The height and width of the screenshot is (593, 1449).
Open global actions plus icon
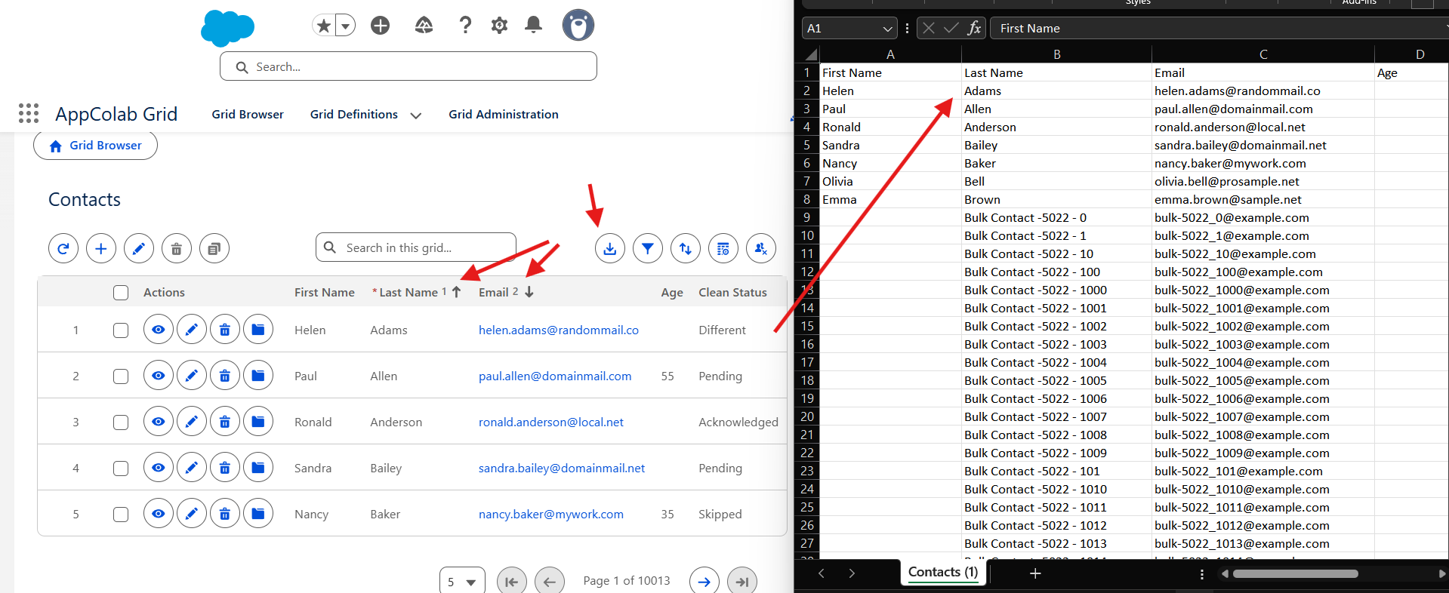click(x=381, y=26)
